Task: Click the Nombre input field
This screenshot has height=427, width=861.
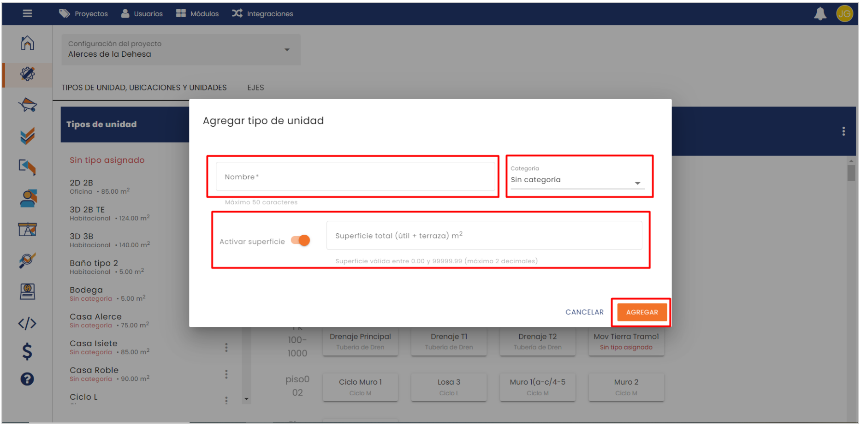Action: [x=355, y=177]
